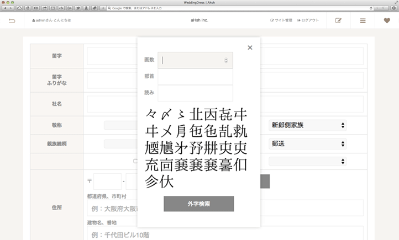This screenshot has height=240, width=399.
Task: Click the 苗字ふりがな furigana input field
Action: pos(225,80)
